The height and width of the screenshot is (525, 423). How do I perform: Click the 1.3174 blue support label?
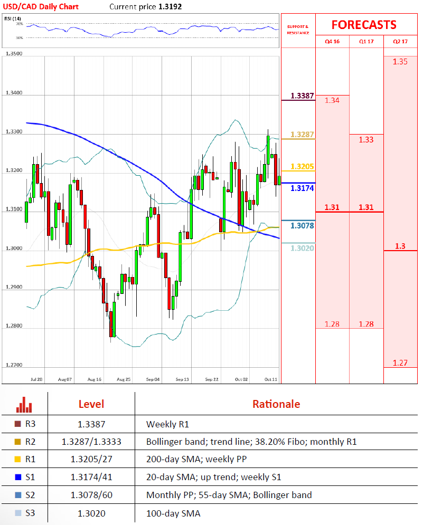(302, 188)
